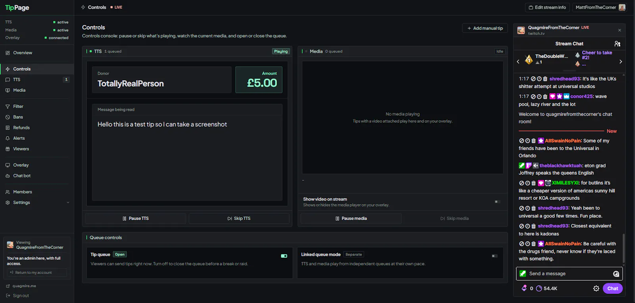Go to the Refunds page

pos(37,128)
